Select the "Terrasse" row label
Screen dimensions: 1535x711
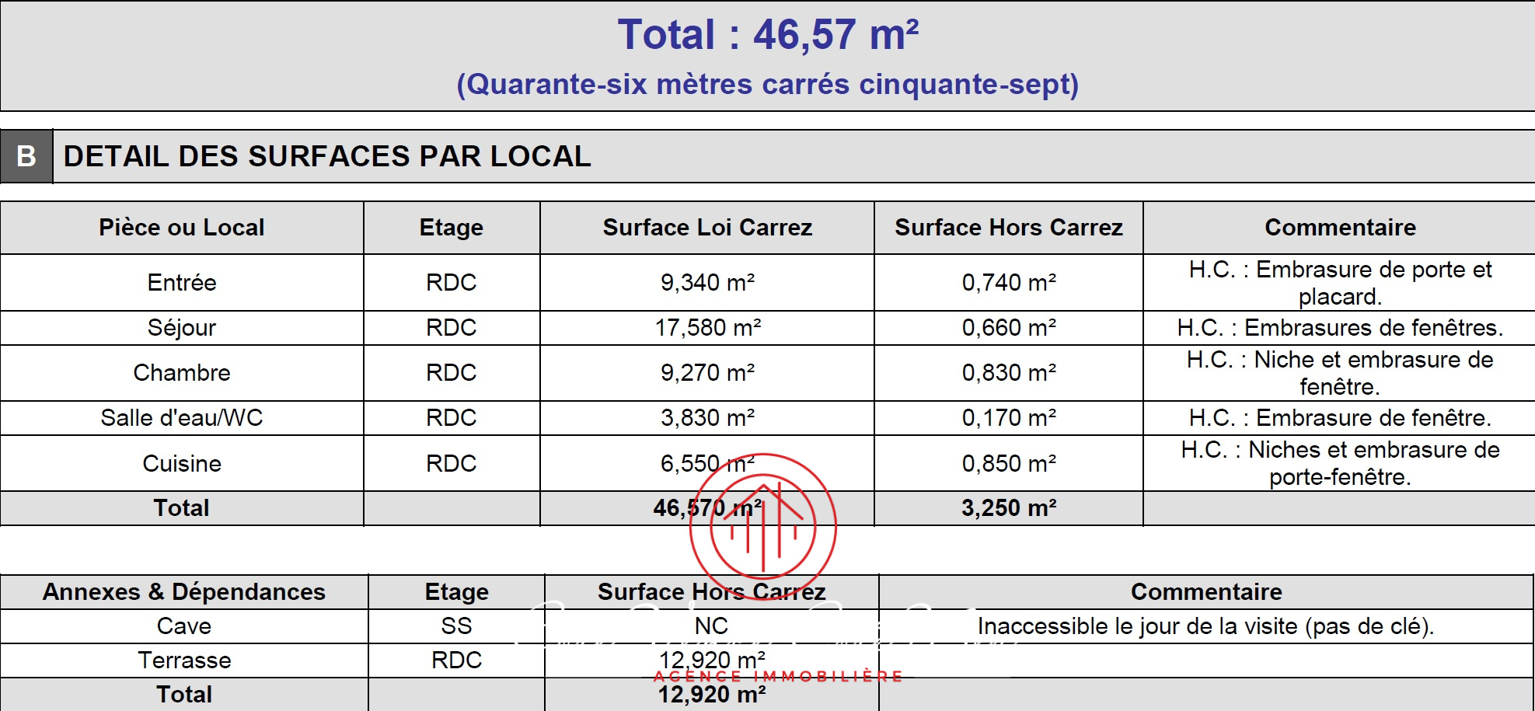coord(183,660)
